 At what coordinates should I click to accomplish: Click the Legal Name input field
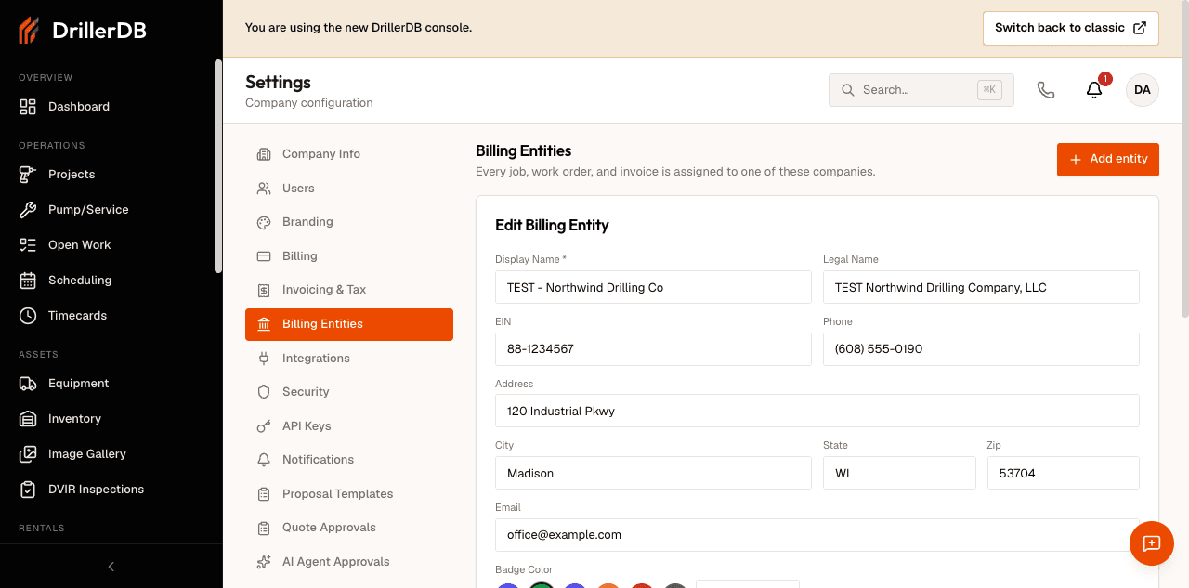pos(981,287)
